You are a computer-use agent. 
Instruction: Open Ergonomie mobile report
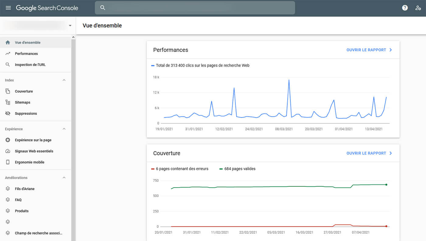click(x=35, y=162)
